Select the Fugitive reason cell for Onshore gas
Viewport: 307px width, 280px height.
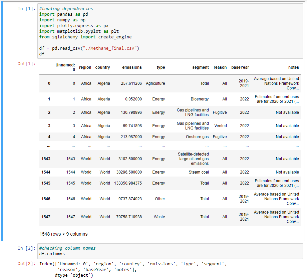click(220, 136)
